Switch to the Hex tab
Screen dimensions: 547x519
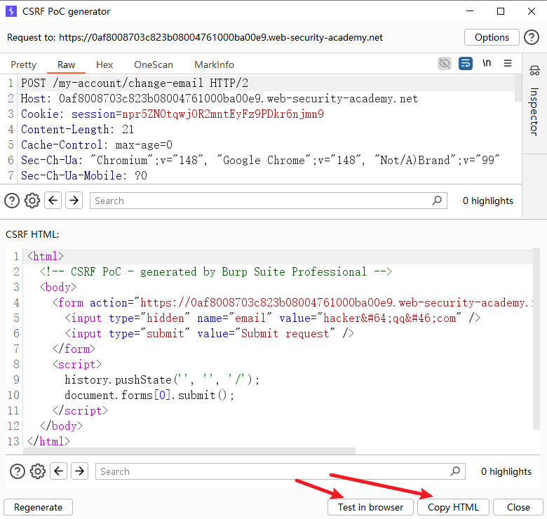click(x=104, y=65)
